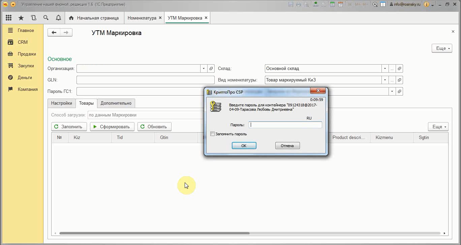Image resolution: width=461 pixels, height=245 pixels.
Task: Expand the Вид номенклатуры dropdown arrow
Action: coord(385,80)
